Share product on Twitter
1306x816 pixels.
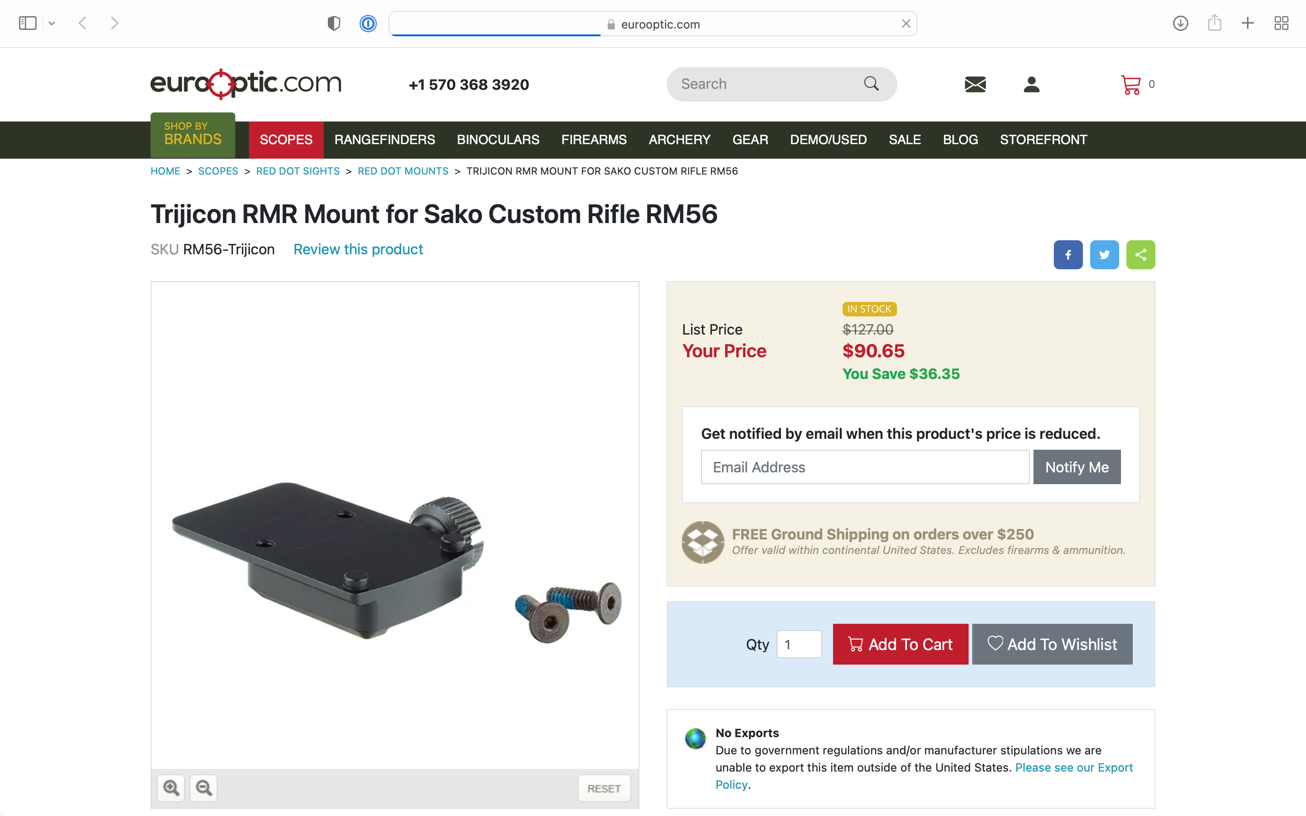point(1104,255)
